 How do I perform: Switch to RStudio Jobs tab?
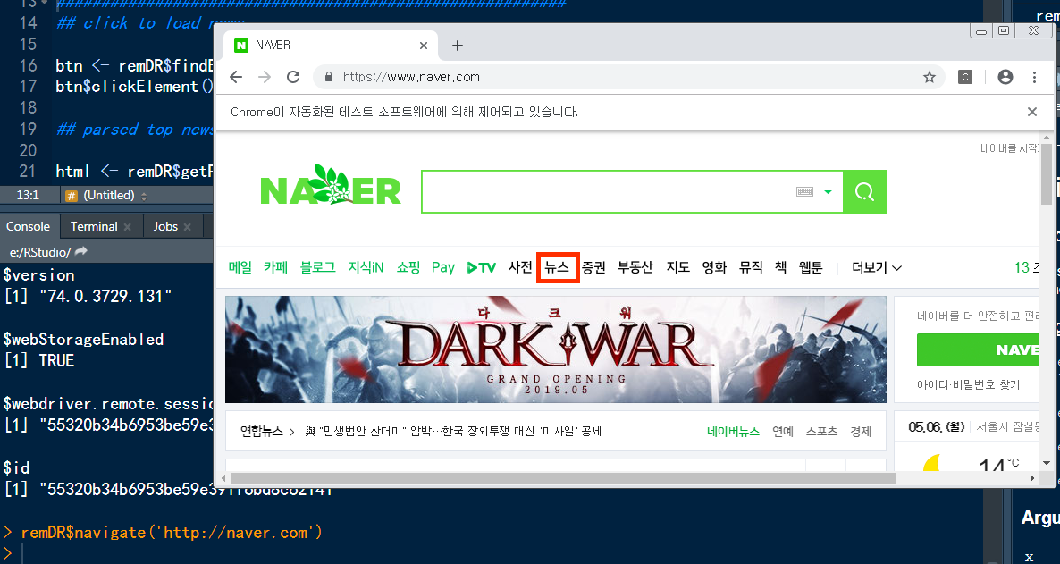coord(165,226)
